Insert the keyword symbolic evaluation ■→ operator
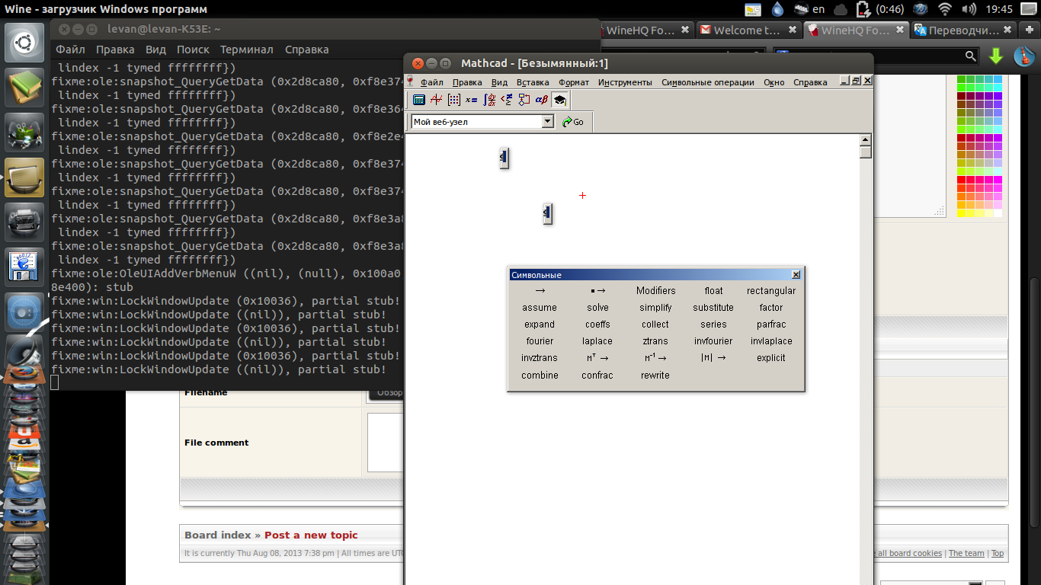This screenshot has width=1041, height=585. tap(597, 291)
